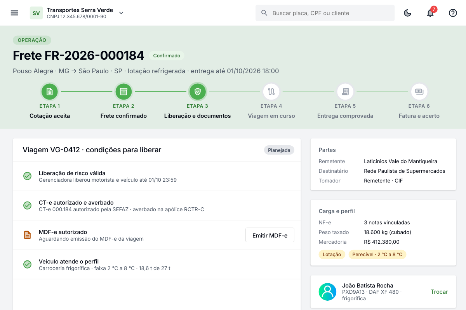Click the Etapa 1 Cotação aceita step icon
Screen dimensions: 466x310
[x=50, y=92]
